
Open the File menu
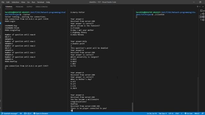tap(3, 2)
